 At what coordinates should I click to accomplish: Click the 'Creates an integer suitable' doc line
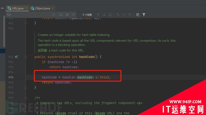[x=74, y=35]
